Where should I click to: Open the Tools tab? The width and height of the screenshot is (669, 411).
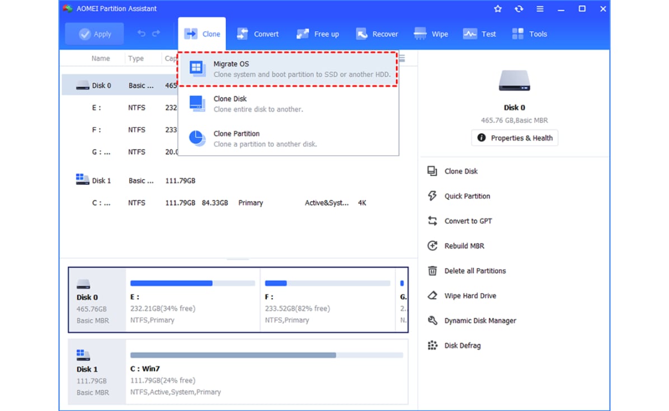click(x=530, y=34)
